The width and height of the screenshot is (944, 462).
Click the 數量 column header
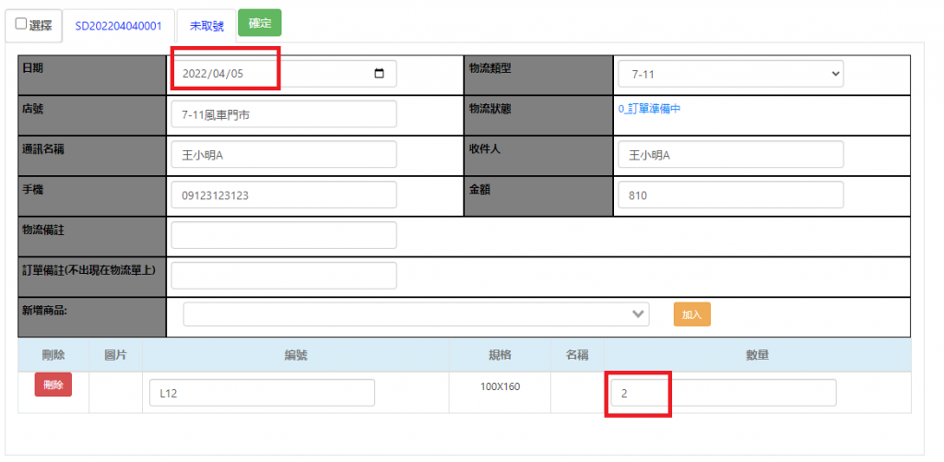click(x=758, y=355)
